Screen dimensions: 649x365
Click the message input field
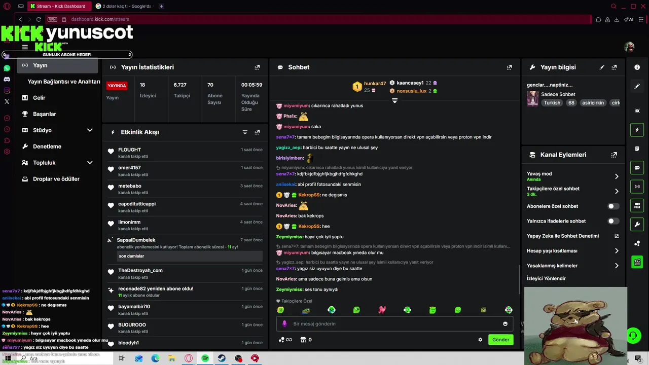(x=394, y=324)
